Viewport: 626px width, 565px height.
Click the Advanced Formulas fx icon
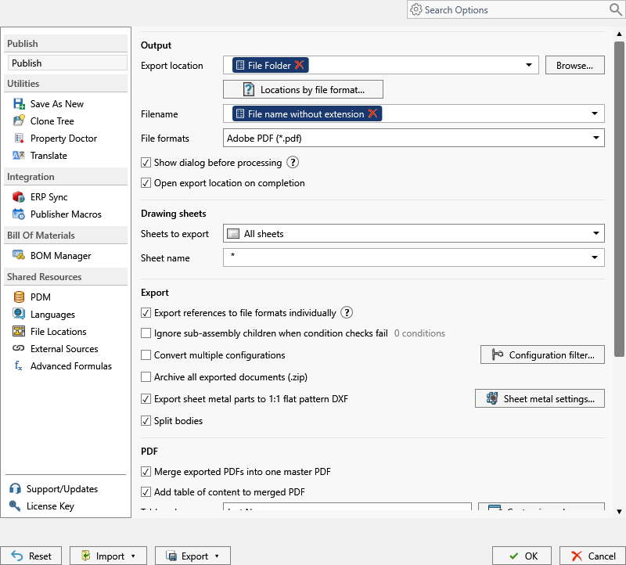point(19,365)
